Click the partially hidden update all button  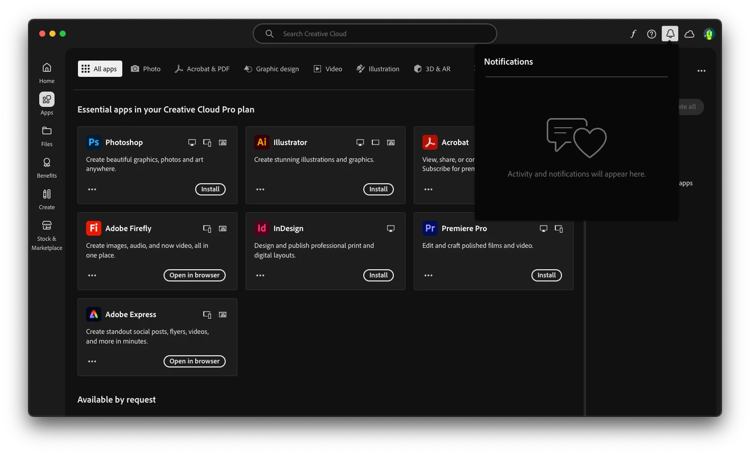691,107
